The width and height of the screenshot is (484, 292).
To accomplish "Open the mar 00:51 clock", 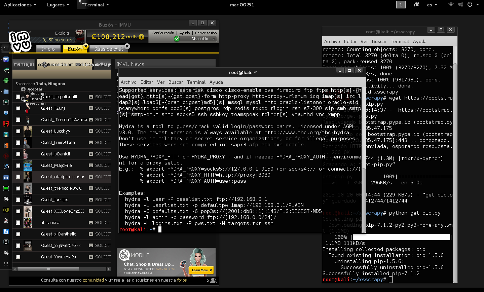I will pyautogui.click(x=242, y=5).
